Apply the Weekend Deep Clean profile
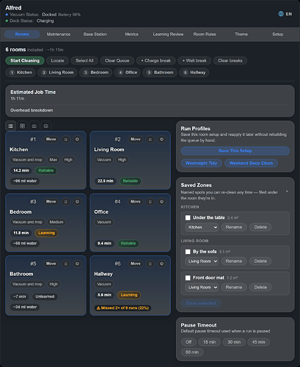This screenshot has width=300, height=367. [x=251, y=163]
